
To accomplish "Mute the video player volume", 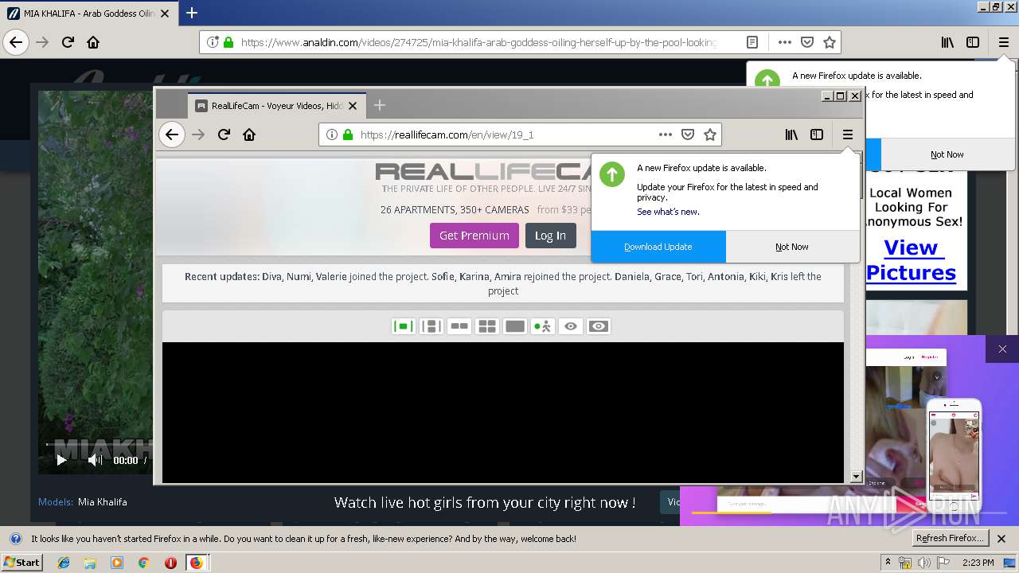I will point(95,460).
